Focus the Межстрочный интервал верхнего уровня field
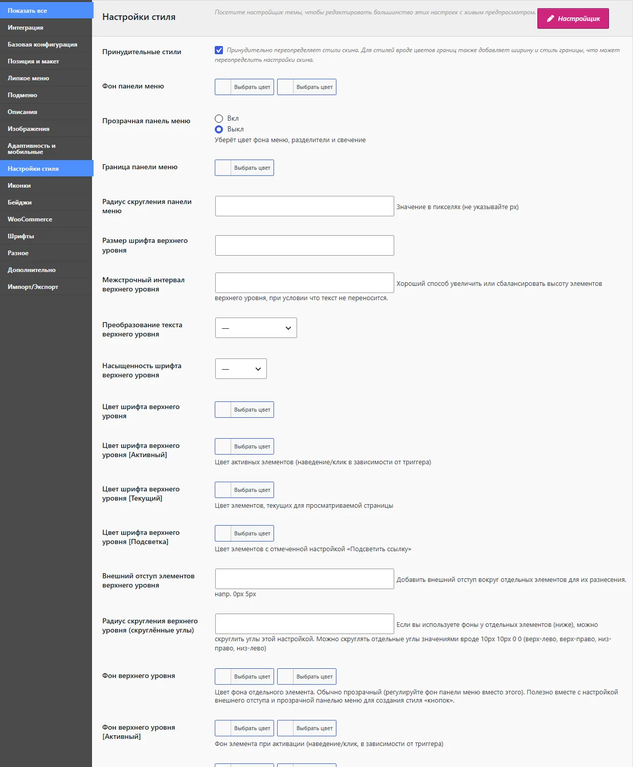 click(x=305, y=283)
